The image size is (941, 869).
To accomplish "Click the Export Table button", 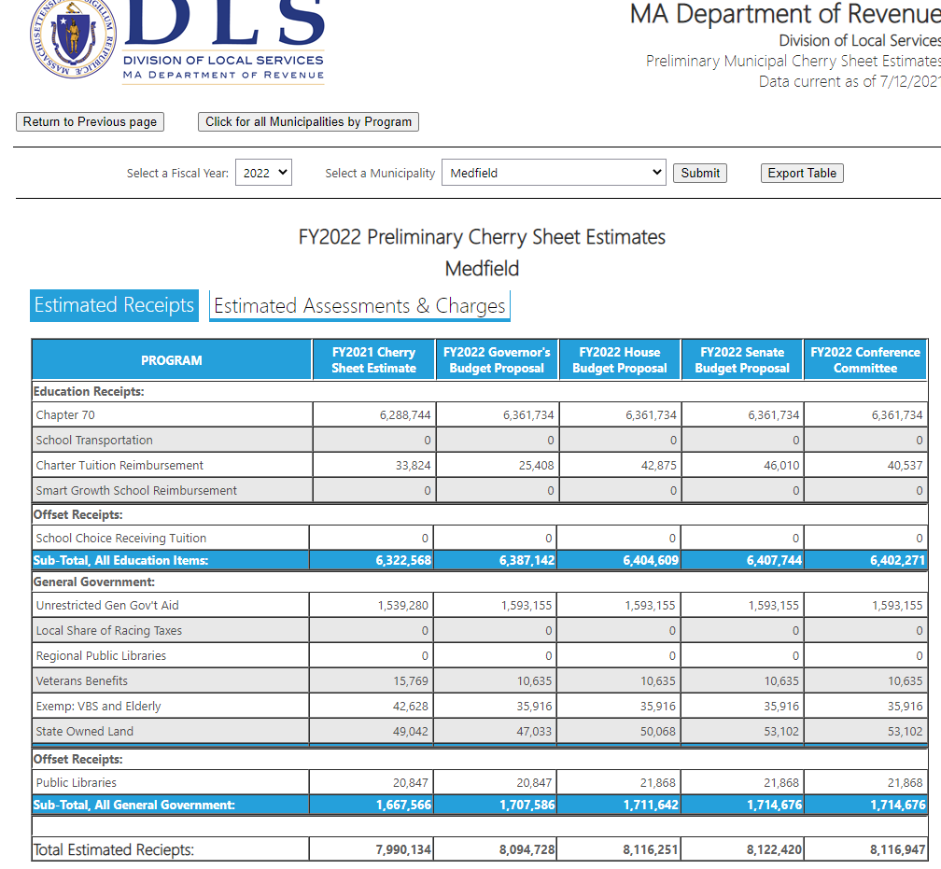I will pos(802,173).
